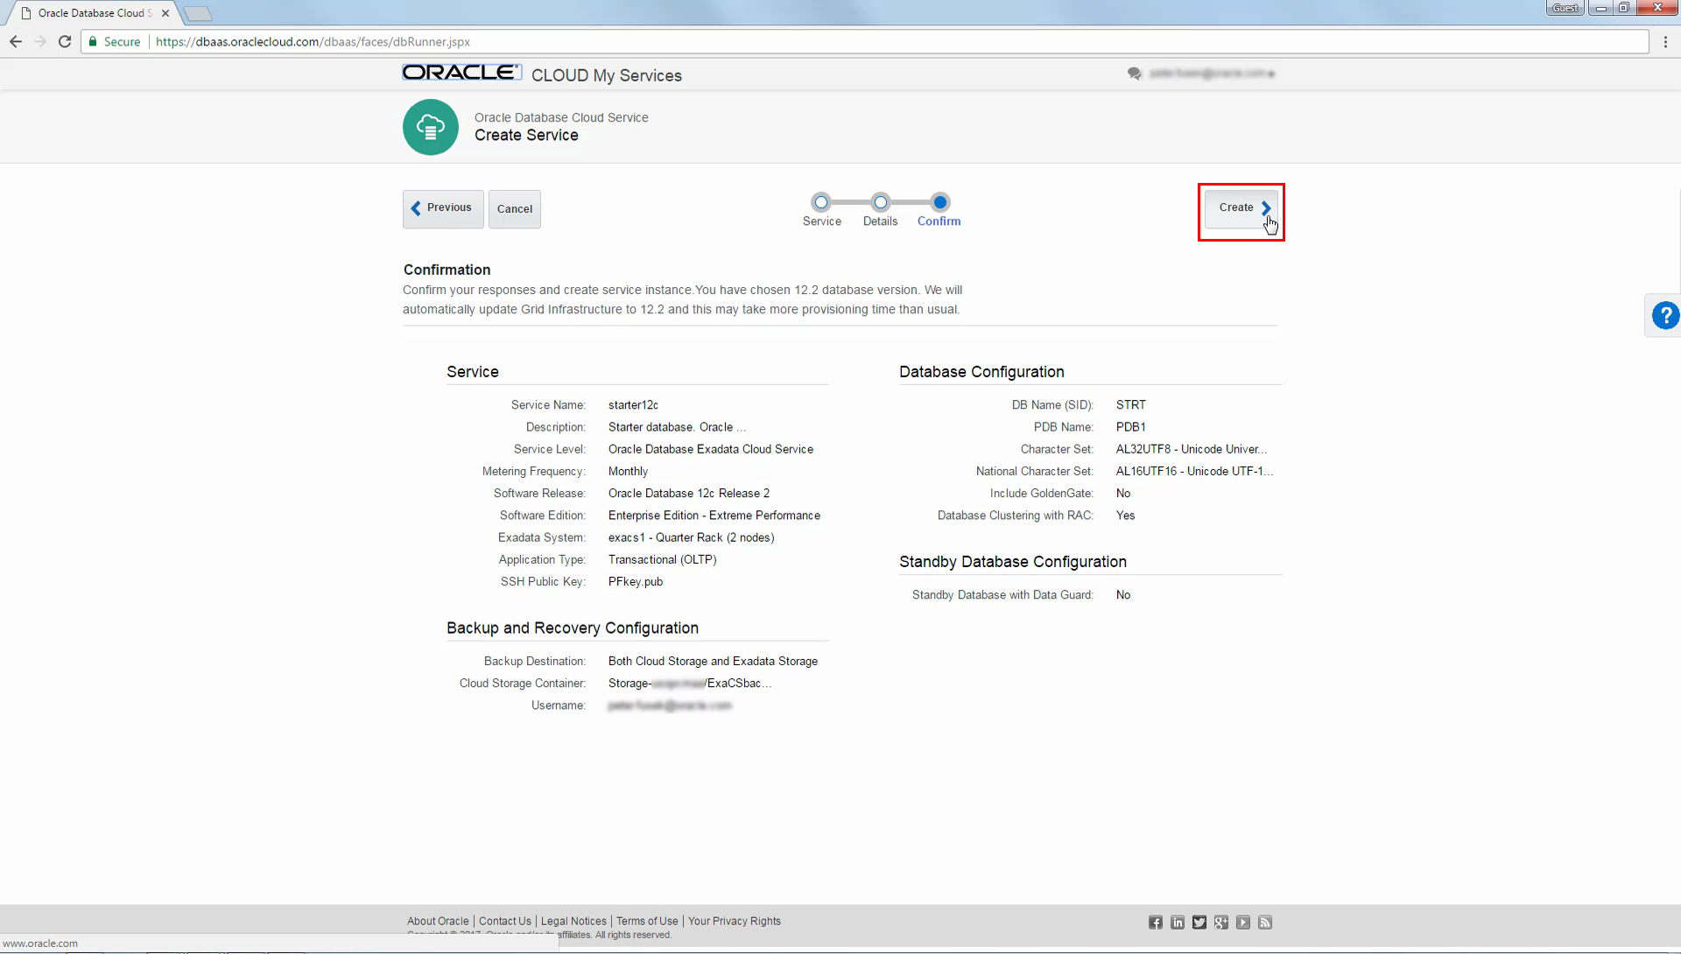Image resolution: width=1681 pixels, height=954 pixels.
Task: Click the Database Cloud Service green icon
Action: point(431,128)
